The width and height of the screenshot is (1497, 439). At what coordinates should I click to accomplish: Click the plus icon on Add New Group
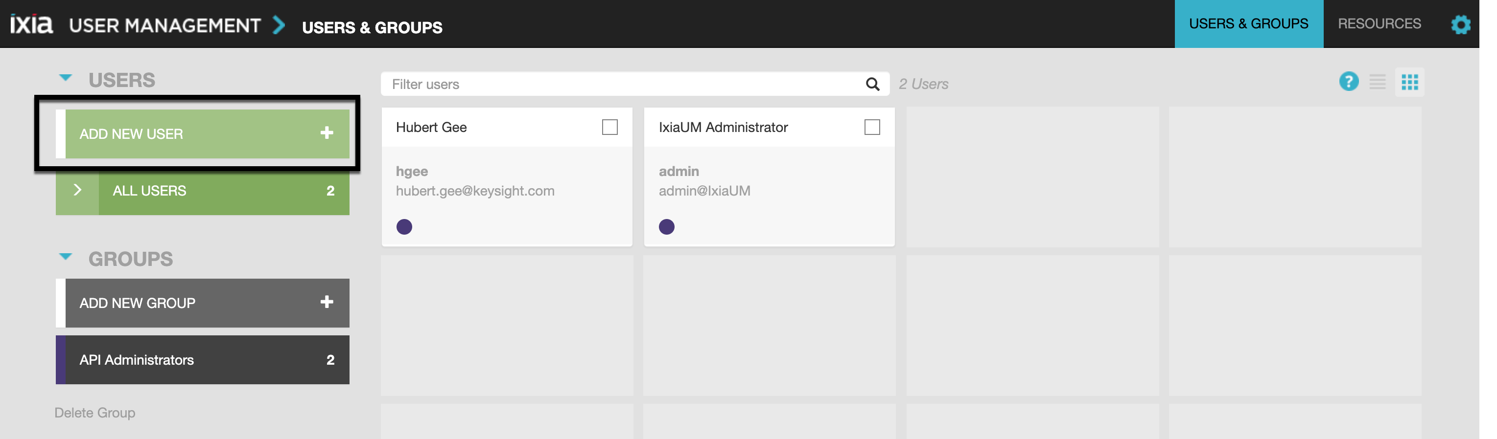(x=327, y=302)
